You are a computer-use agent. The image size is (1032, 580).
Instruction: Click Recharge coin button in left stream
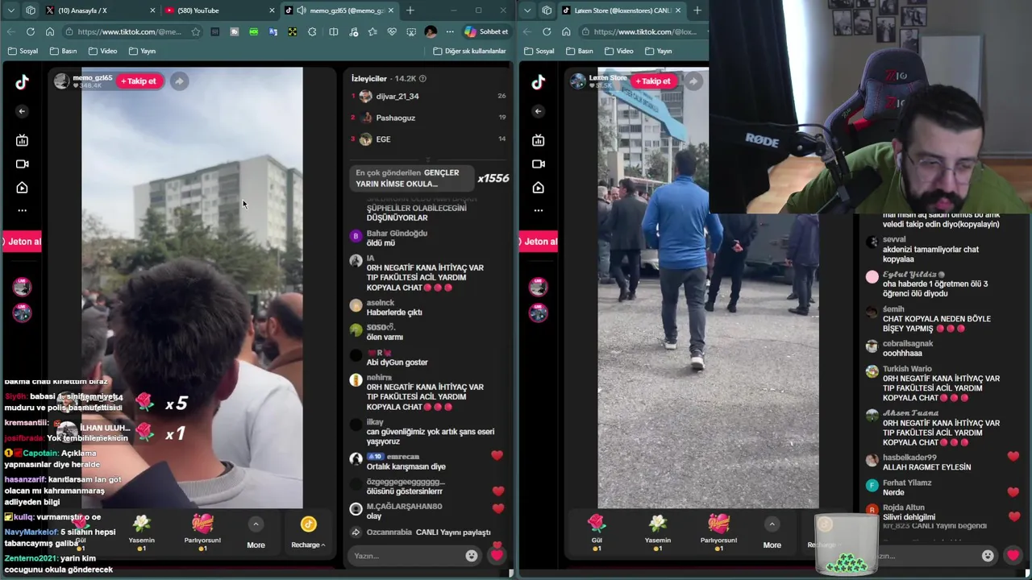(308, 532)
